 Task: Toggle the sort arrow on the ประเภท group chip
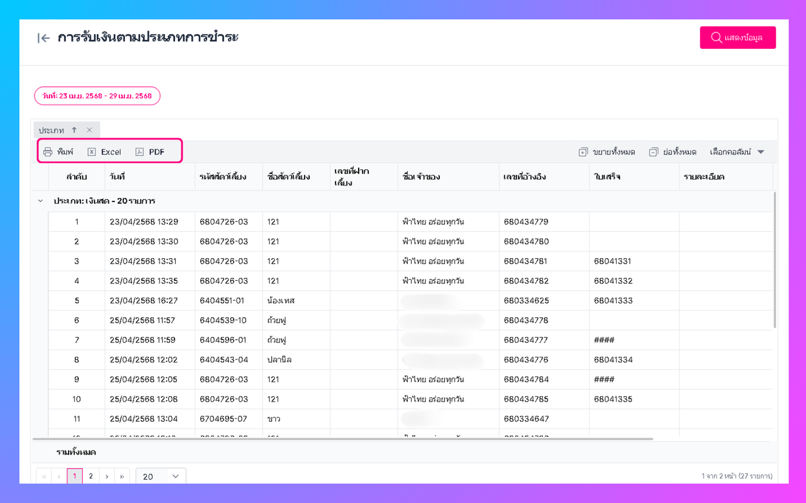74,130
